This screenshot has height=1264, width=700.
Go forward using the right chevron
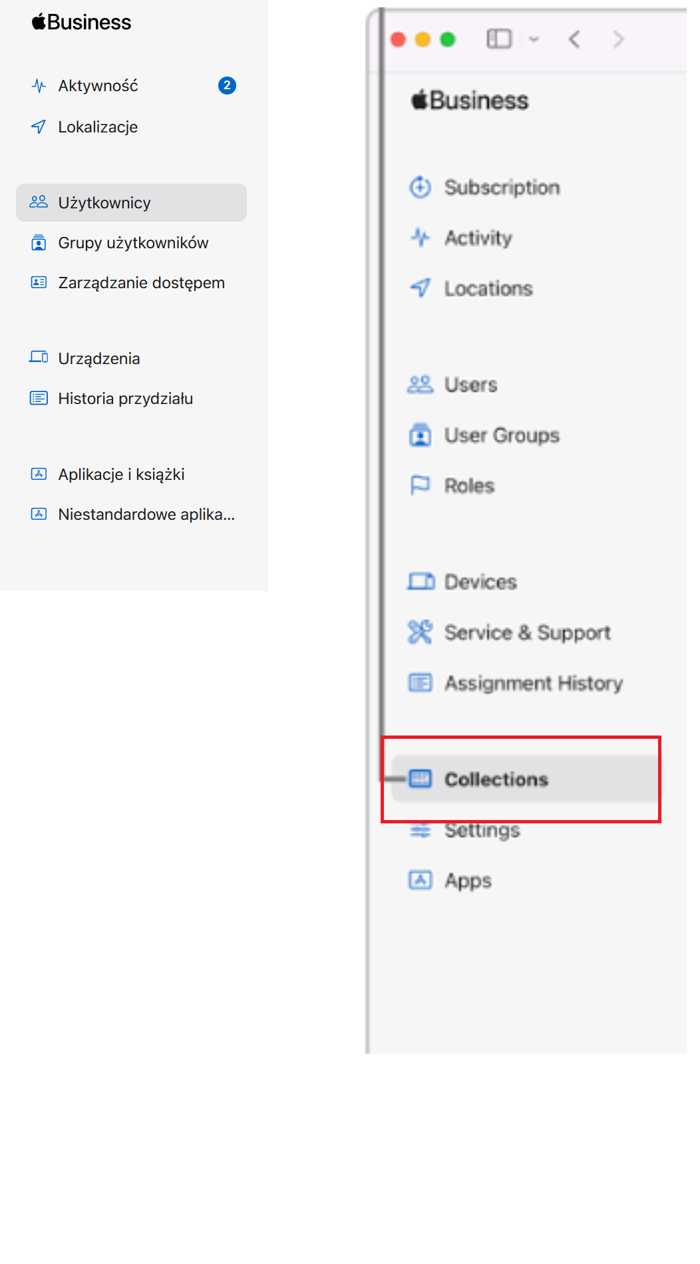(619, 39)
